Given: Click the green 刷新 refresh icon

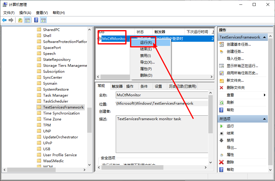Looking at the screenshot, I should 221,103.
